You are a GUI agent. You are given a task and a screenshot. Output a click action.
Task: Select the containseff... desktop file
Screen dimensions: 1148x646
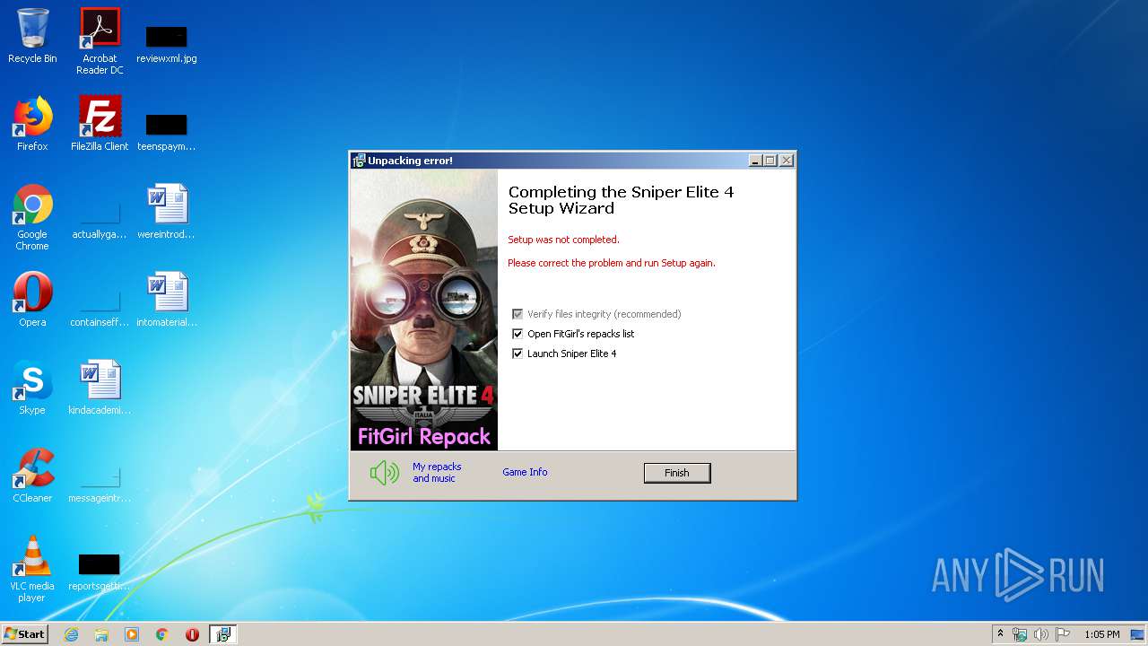click(x=100, y=308)
